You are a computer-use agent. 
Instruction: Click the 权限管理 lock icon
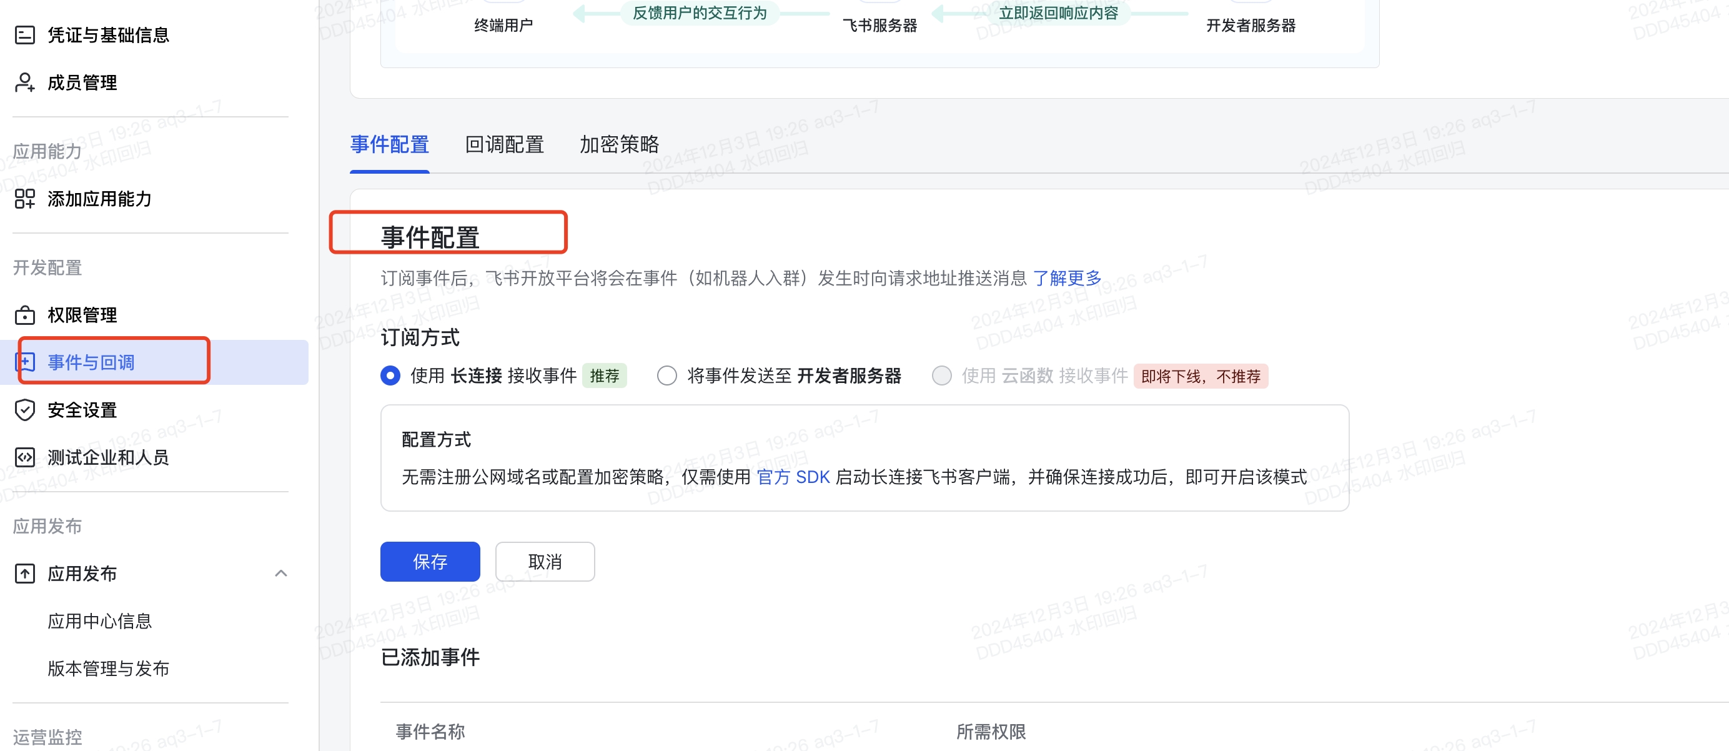(25, 315)
